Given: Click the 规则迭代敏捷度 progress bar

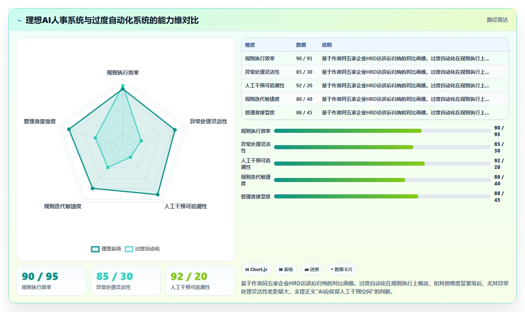Looking at the screenshot, I should (382, 180).
